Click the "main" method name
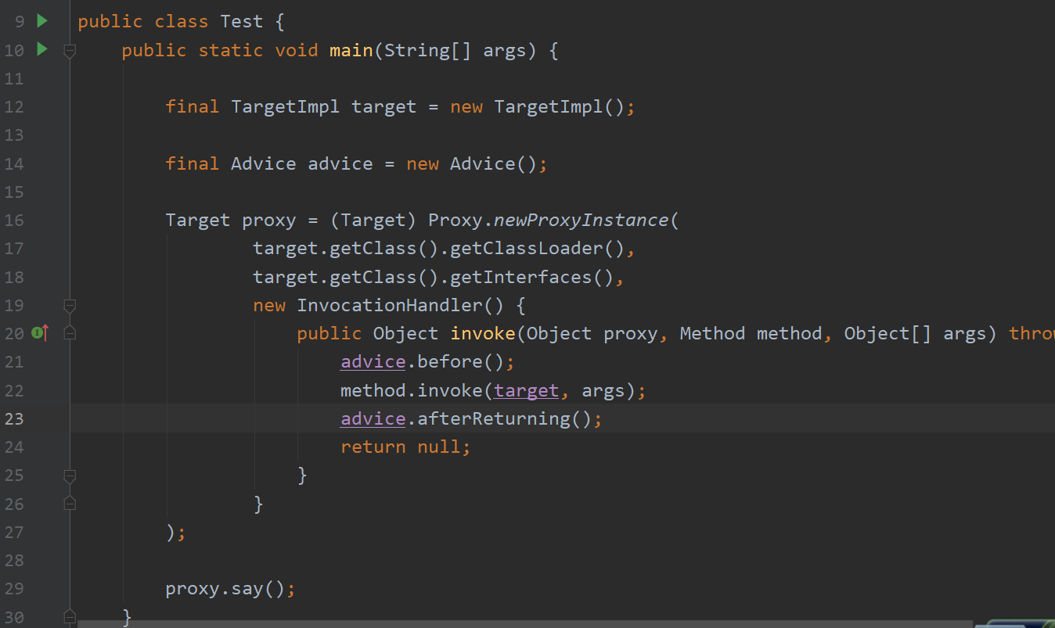The width and height of the screenshot is (1055, 628). click(x=351, y=50)
